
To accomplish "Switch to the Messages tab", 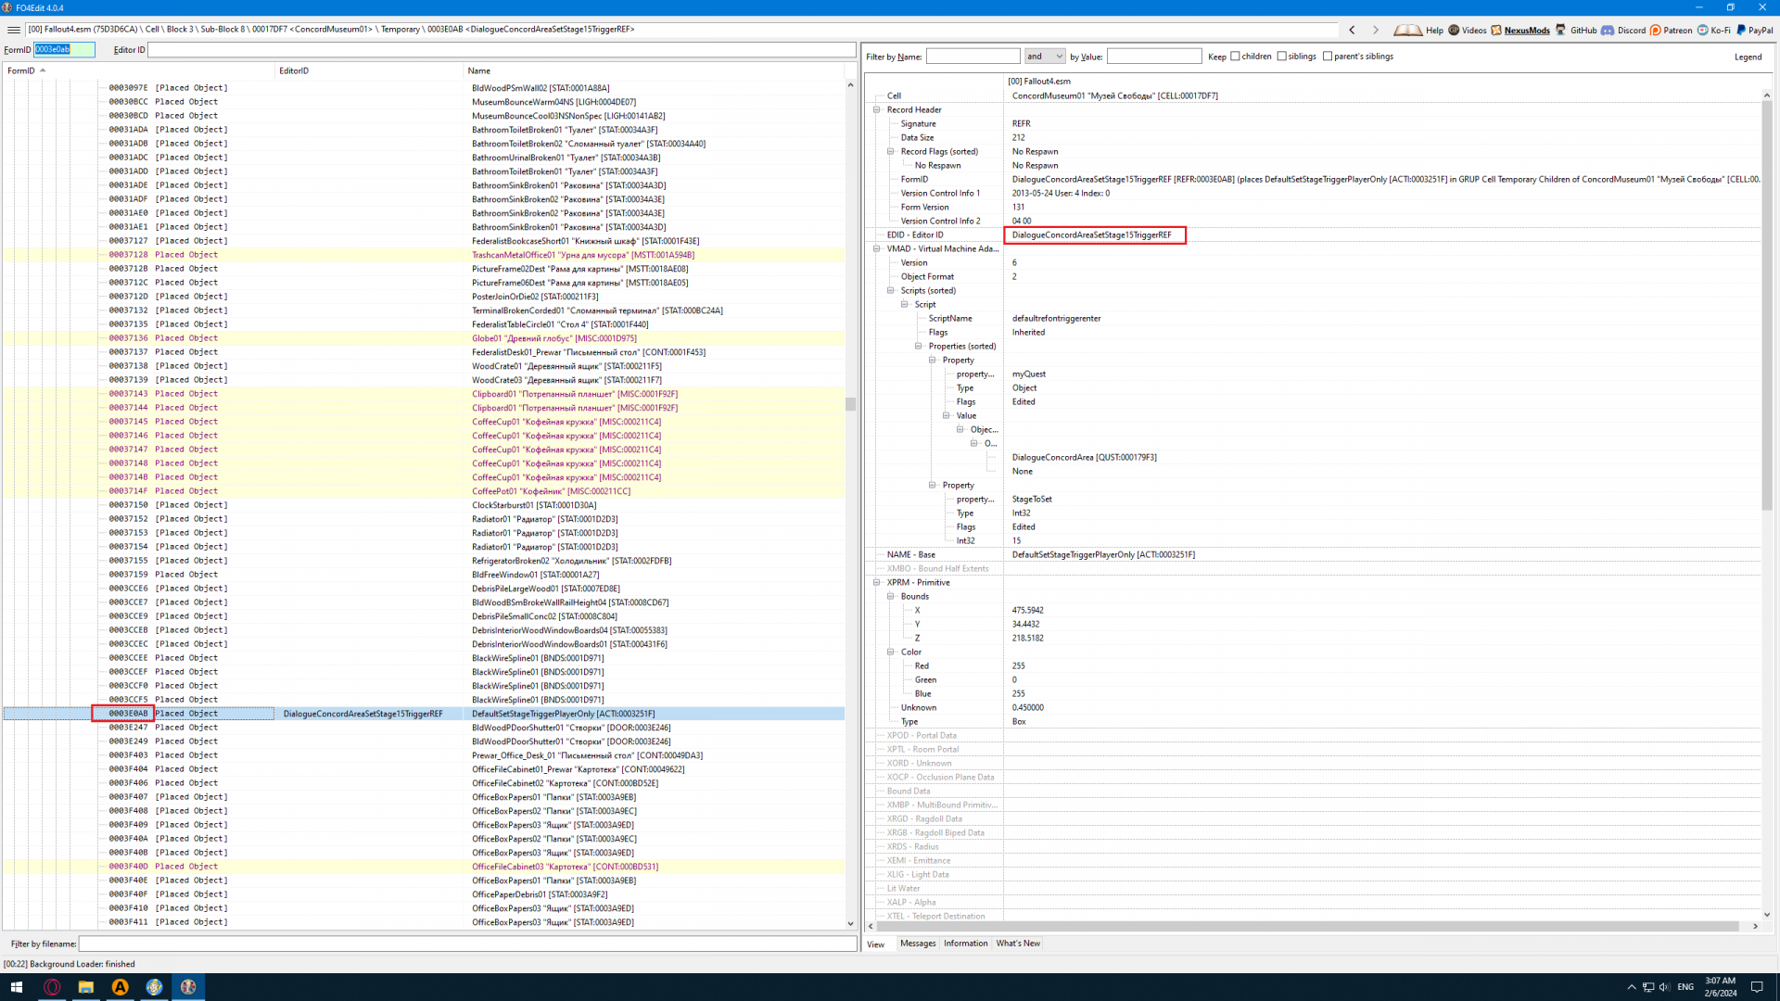I will [918, 944].
